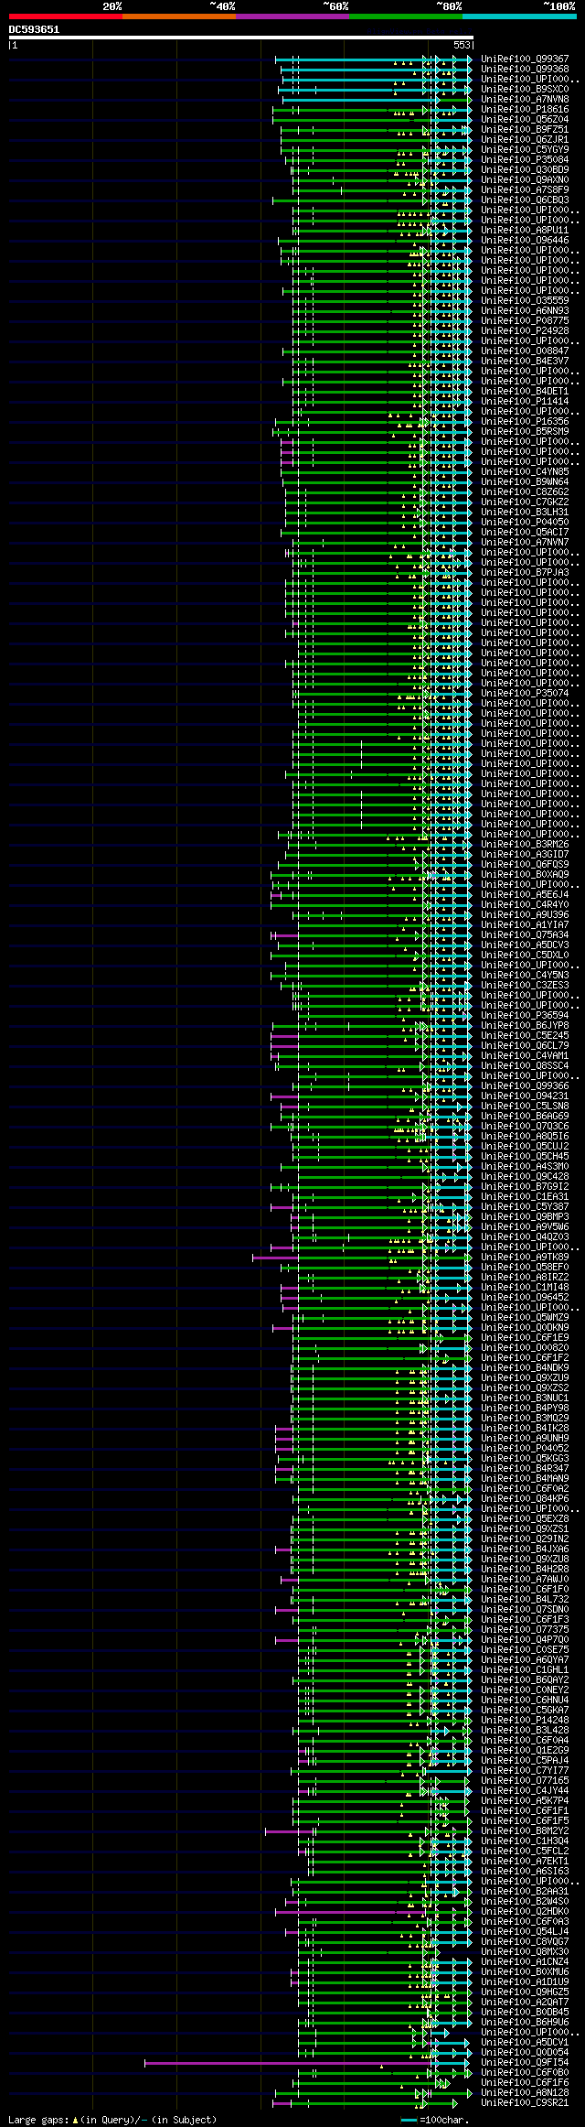Open hit UniRef100_Q99368

525,70
